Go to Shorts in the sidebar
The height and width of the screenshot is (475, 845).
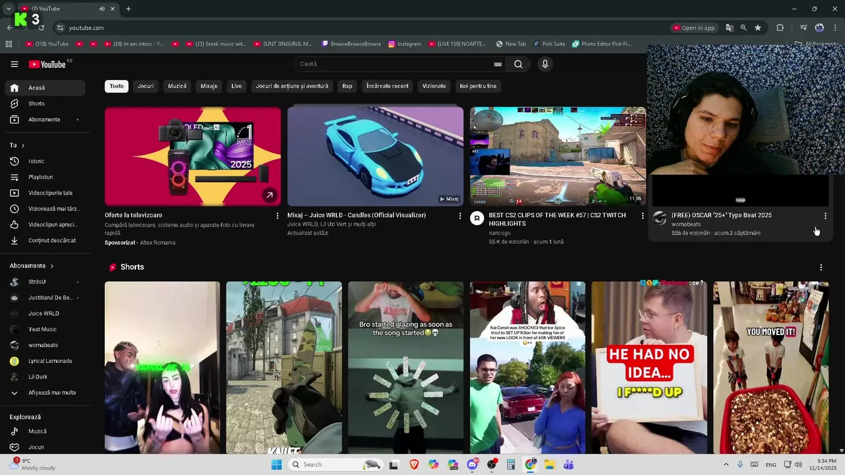[45, 104]
